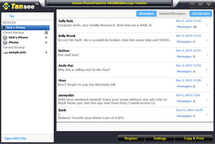Screen dimensions: 215x144
Task: Click the iTunes icon for Nick's iPhone backup
Action: point(5,37)
